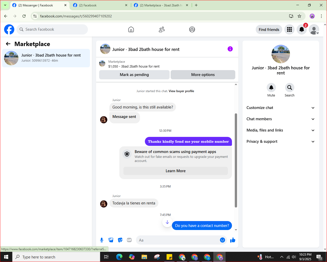Mute this conversation bell icon
The width and height of the screenshot is (327, 262).
coord(271,88)
